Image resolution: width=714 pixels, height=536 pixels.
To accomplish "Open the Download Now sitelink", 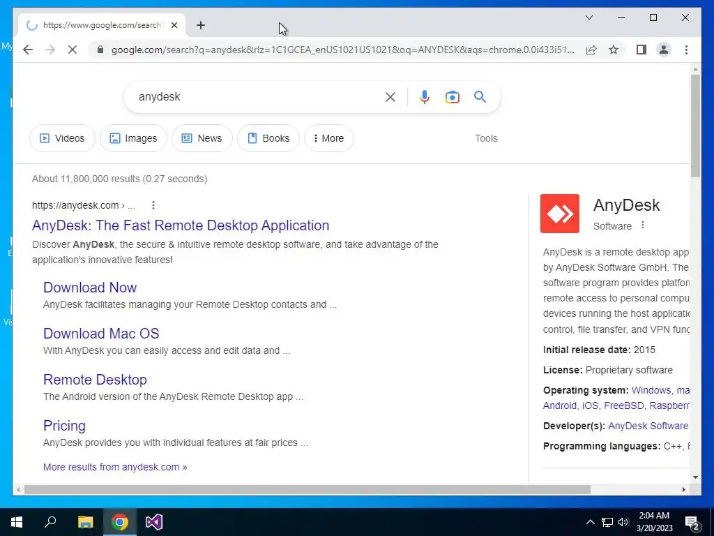I will tap(90, 288).
